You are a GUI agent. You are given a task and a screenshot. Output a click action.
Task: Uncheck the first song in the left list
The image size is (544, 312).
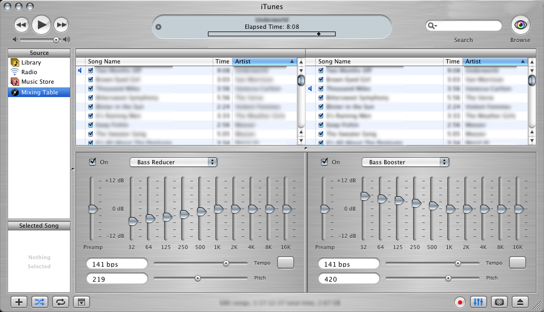click(x=91, y=70)
